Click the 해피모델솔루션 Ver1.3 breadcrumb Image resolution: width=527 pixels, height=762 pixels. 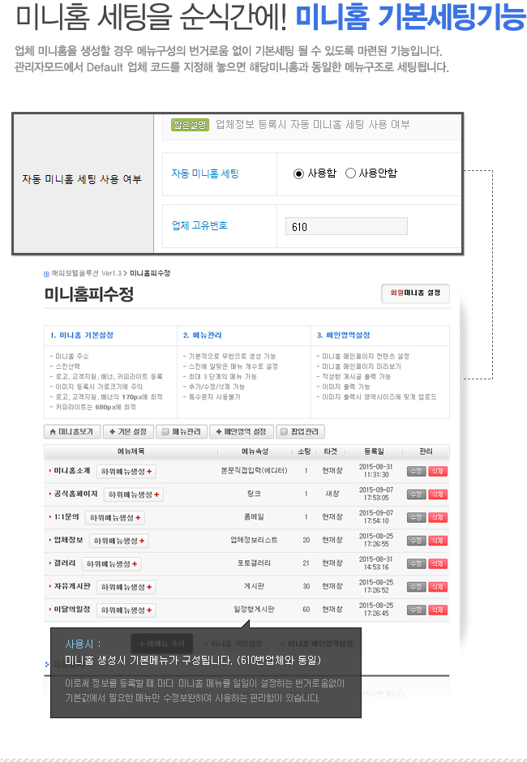[86, 274]
